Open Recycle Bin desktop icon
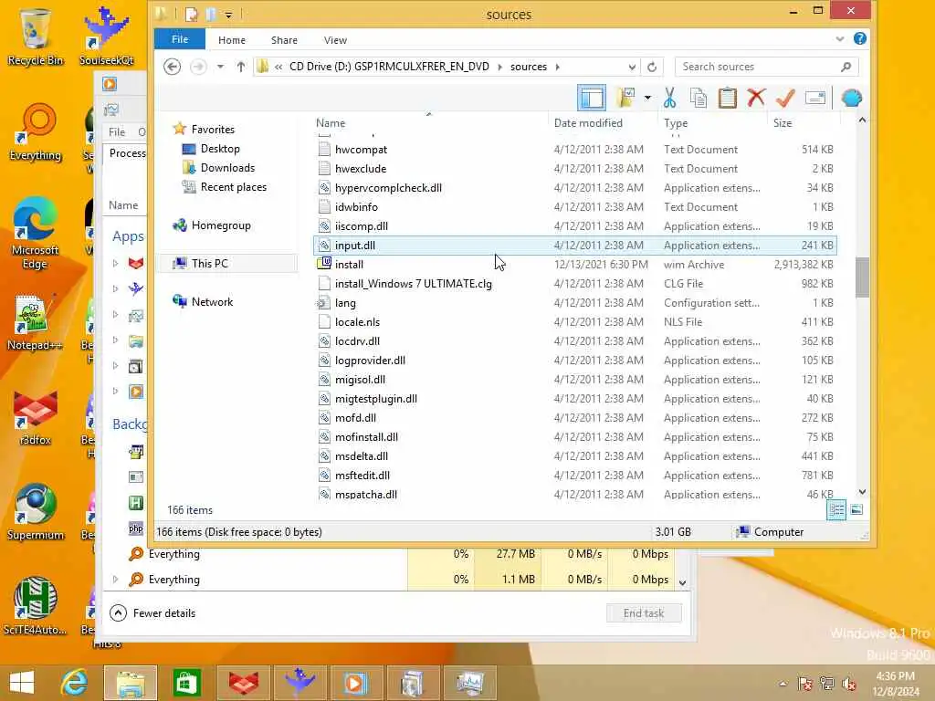935x701 pixels. point(36,37)
